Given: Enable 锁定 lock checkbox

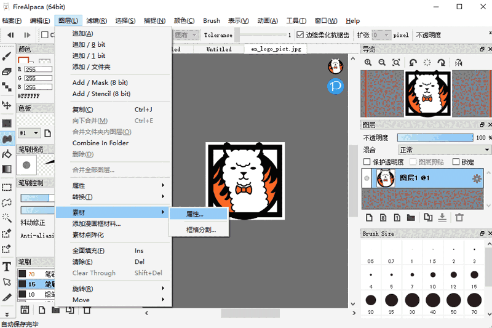Looking at the screenshot, I should coord(456,162).
